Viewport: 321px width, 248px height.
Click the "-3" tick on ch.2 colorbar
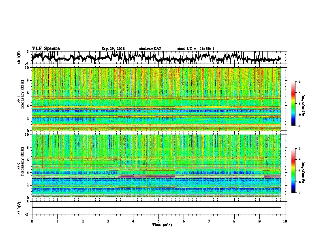point(299,149)
